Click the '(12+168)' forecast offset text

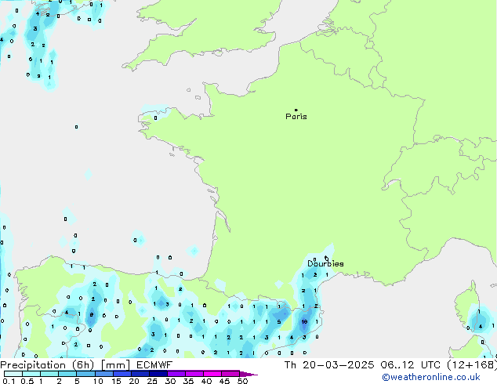(472, 365)
